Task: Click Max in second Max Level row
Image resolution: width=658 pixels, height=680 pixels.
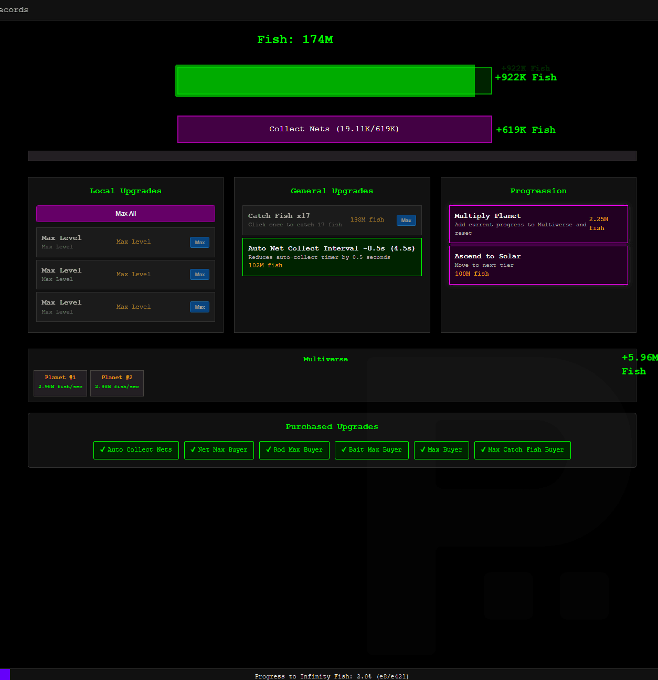Action: click(199, 275)
